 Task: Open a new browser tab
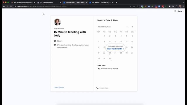point(116,3)
